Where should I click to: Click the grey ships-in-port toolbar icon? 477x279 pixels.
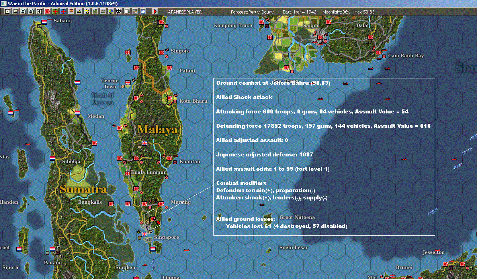click(103, 12)
